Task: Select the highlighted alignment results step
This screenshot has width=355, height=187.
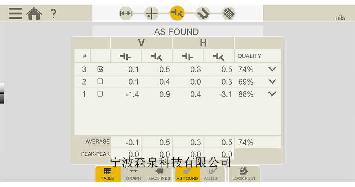Action: point(177,13)
